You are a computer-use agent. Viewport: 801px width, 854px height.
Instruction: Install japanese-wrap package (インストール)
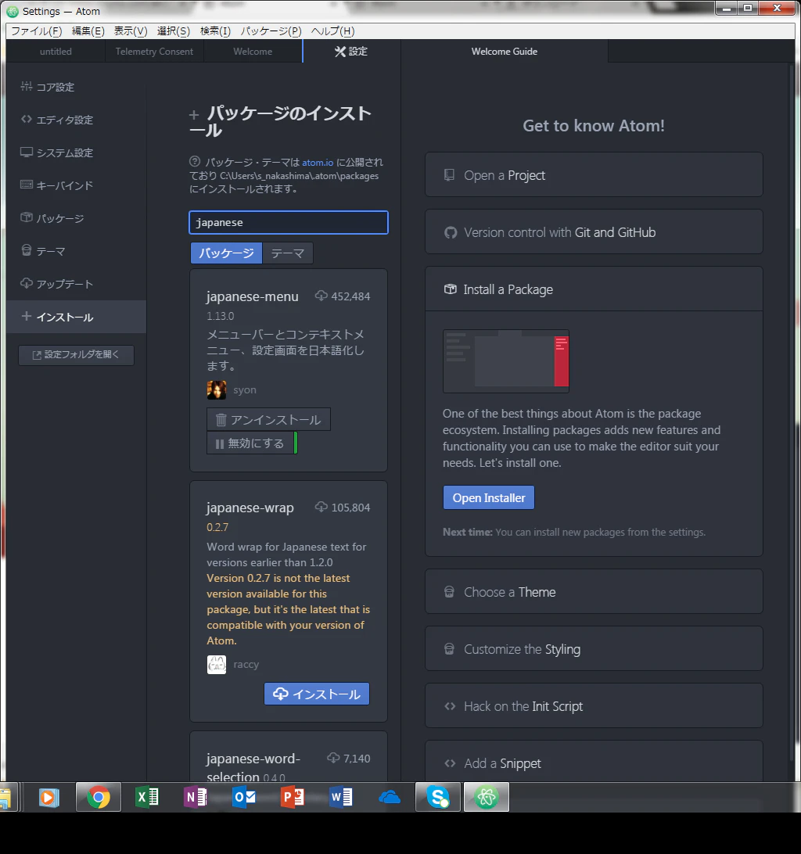click(317, 694)
